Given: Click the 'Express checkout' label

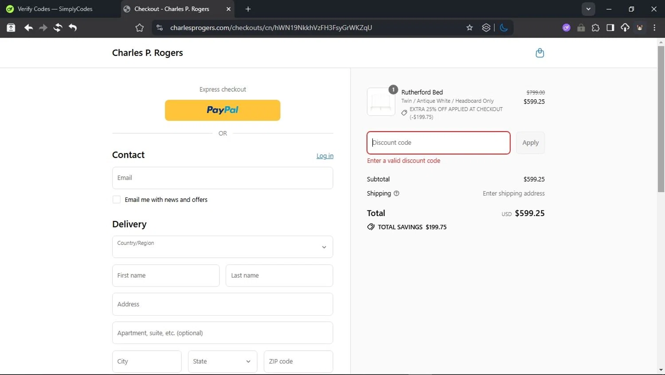Looking at the screenshot, I should click(223, 89).
